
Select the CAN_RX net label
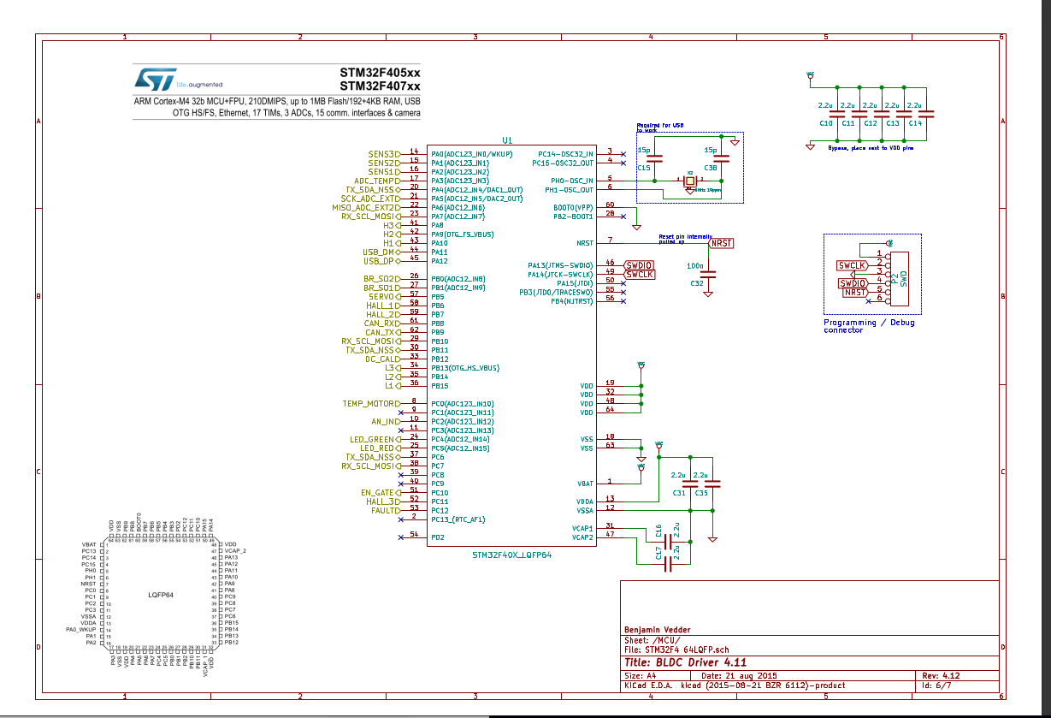pos(381,323)
